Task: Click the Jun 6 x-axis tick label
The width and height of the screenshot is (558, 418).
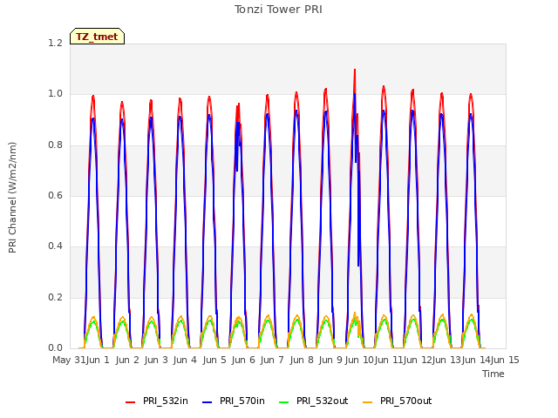Action: point(243,360)
